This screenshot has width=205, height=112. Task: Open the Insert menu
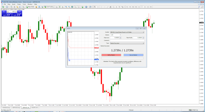(x=14, y=4)
